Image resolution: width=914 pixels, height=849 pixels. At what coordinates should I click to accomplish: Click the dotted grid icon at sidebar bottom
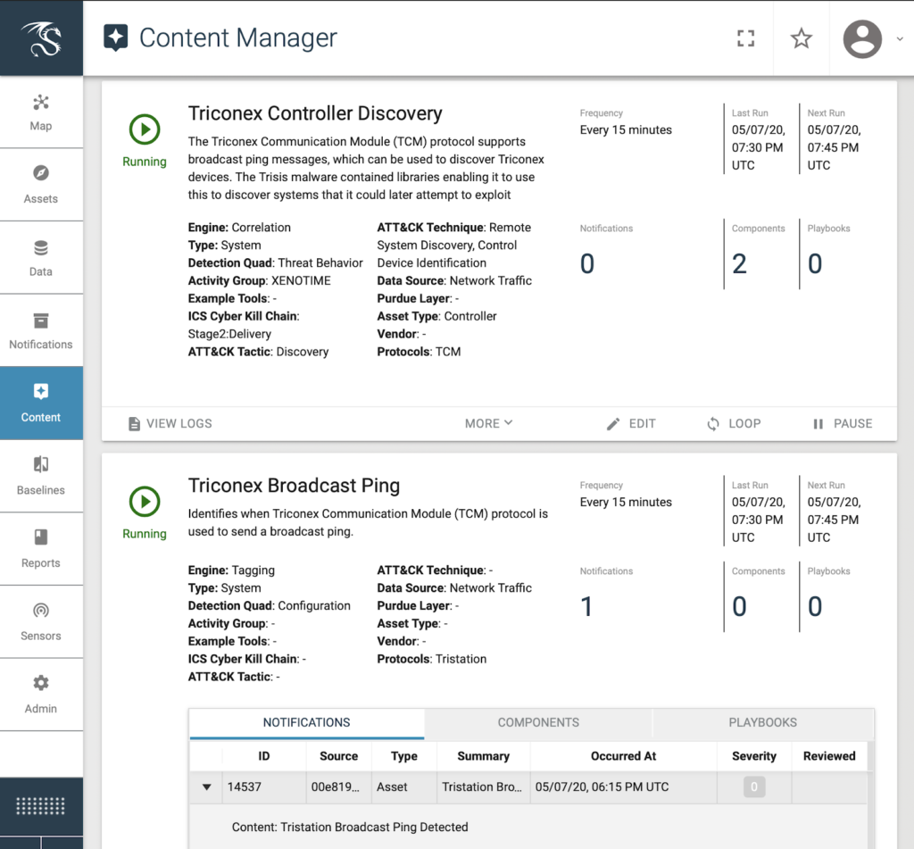[x=41, y=806]
